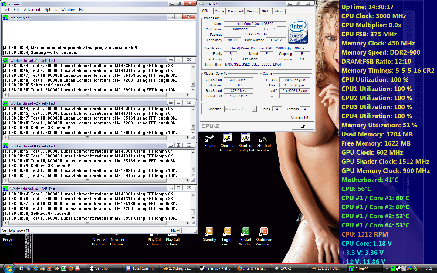Click Worker thread #1 horizontal scrollbar
This screenshot has height=273, width=437.
[x=87, y=95]
